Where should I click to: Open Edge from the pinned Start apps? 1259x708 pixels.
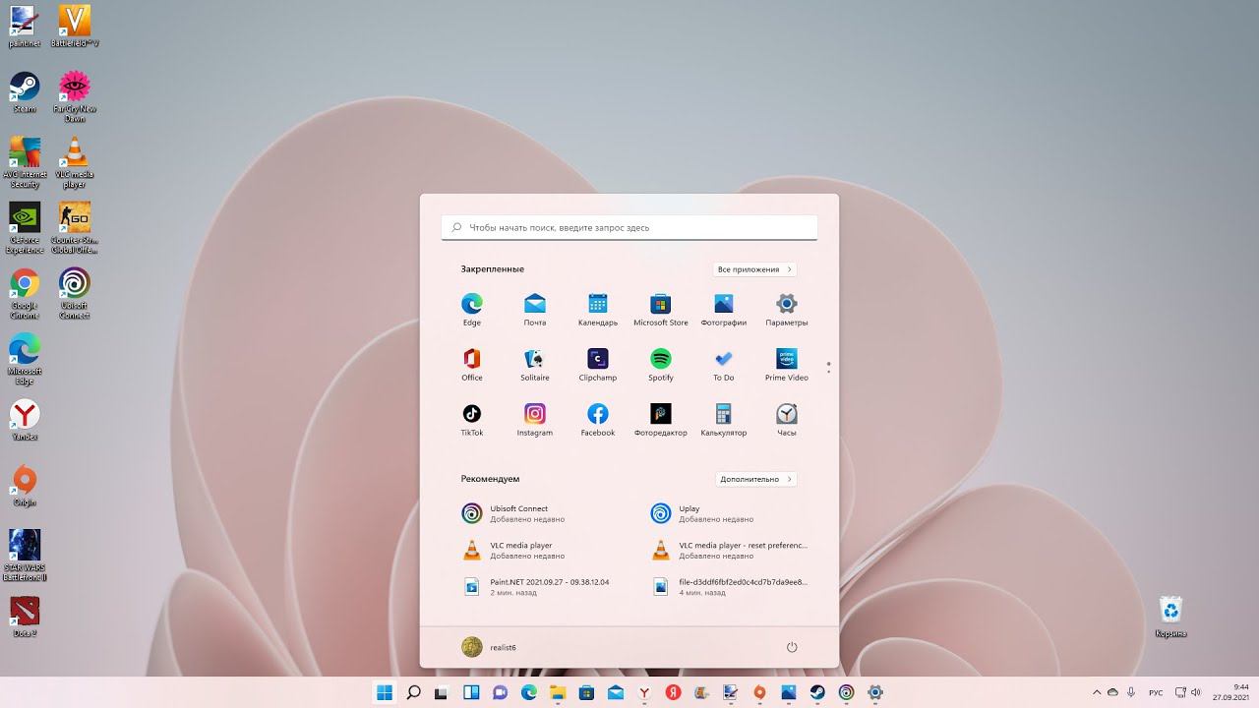tap(472, 309)
